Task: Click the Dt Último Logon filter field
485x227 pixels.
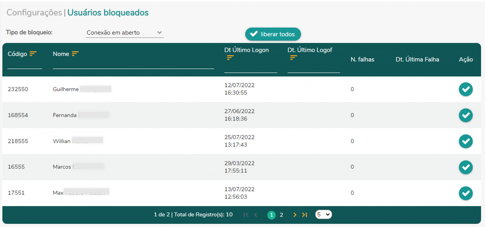Action: 251,69
